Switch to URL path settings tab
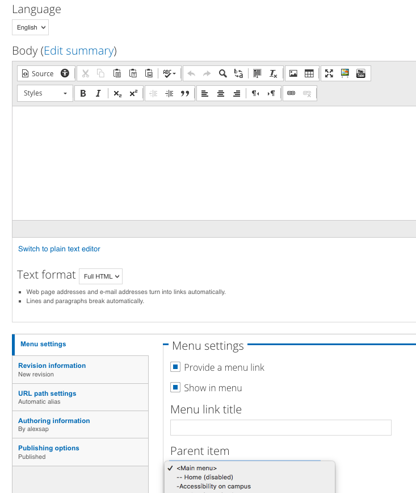 click(47, 393)
